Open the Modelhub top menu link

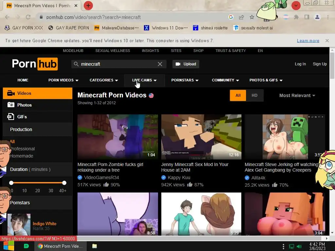(73, 51)
